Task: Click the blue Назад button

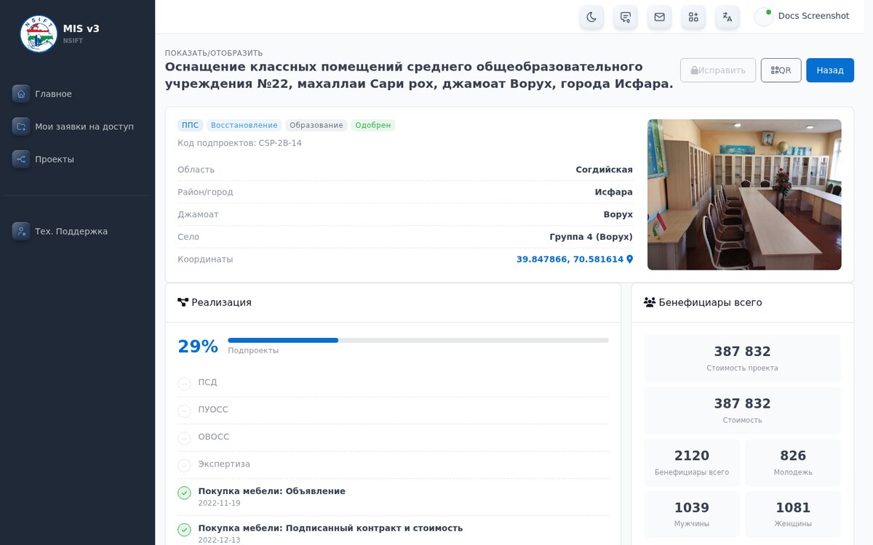Action: click(x=830, y=70)
